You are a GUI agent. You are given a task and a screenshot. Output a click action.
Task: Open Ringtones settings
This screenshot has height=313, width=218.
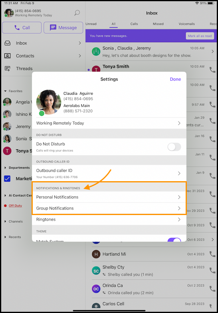pyautogui.click(x=109, y=219)
